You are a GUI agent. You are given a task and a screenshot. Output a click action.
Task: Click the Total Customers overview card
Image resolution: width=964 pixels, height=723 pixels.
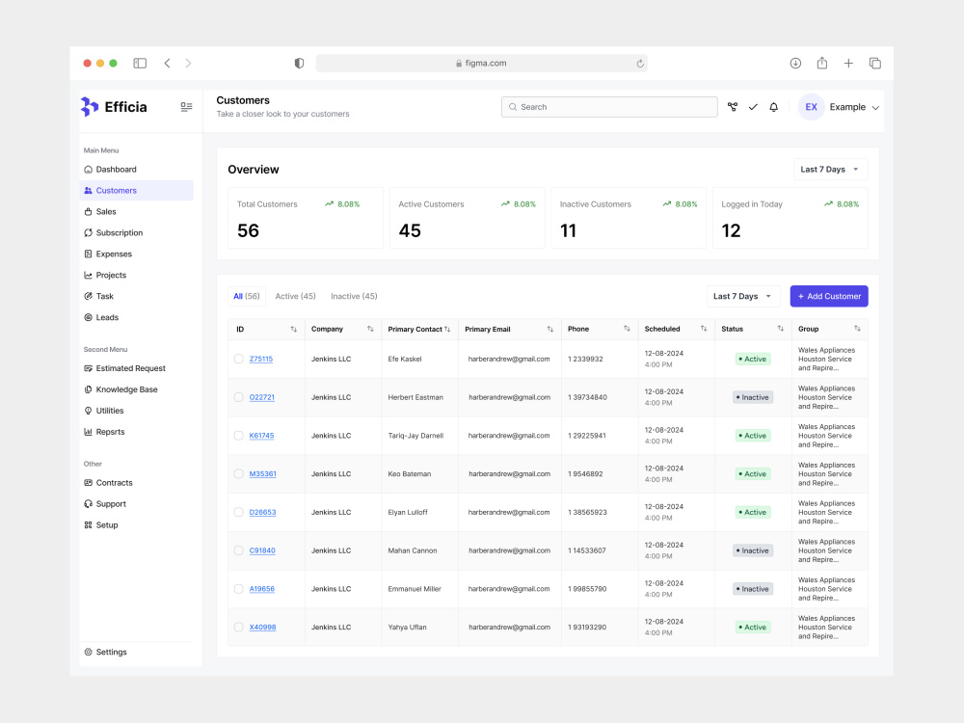click(x=306, y=218)
